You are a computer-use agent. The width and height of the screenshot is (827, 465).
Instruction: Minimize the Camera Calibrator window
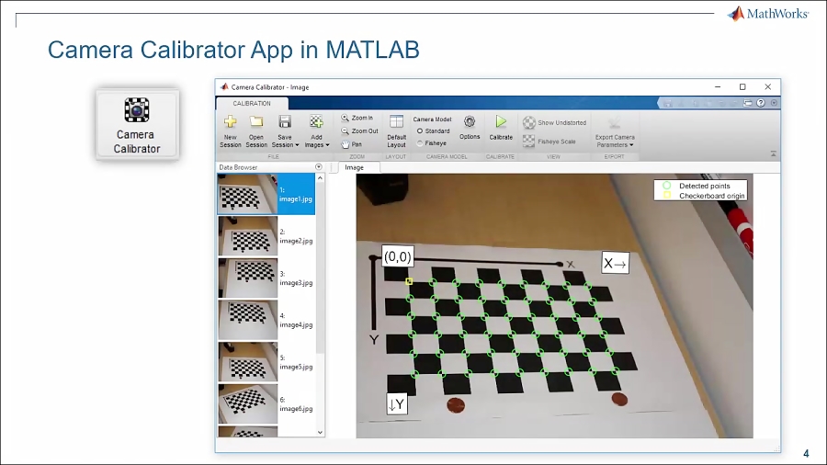pos(718,87)
